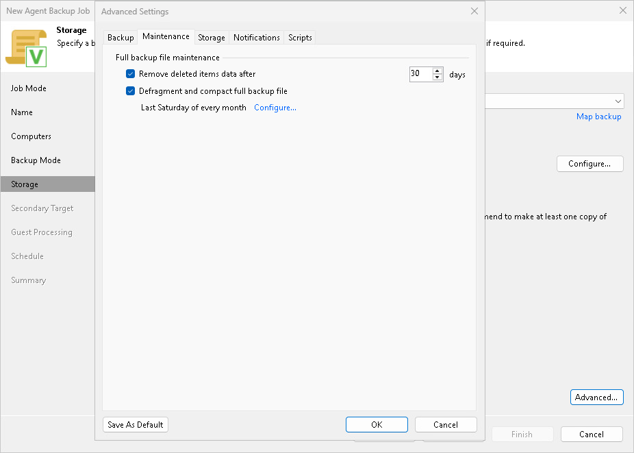Confirm Advanced Settings with OK
This screenshot has height=453, width=634.
[377, 425]
